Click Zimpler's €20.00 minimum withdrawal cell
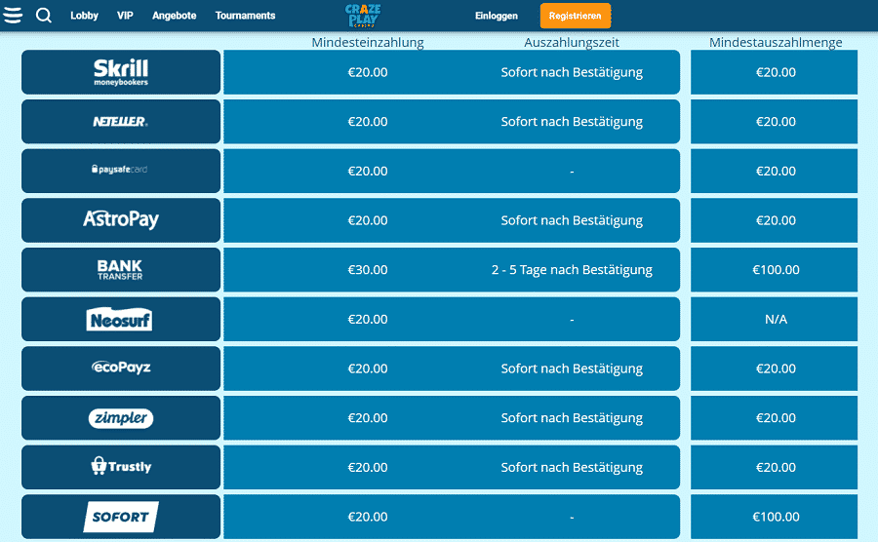 (x=774, y=418)
